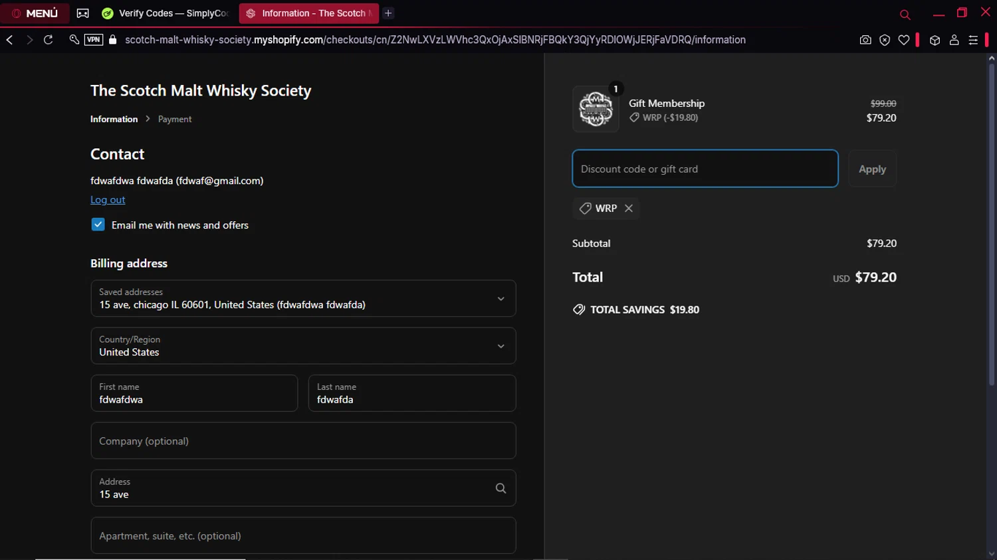Expand the Saved addresses dropdown
Screen dimensions: 997x560
coord(303,298)
